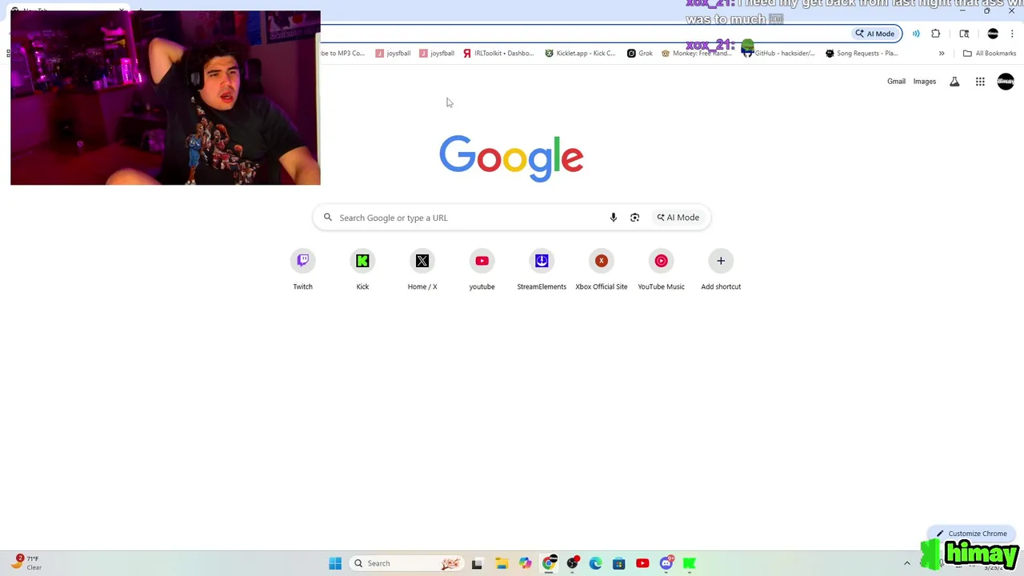Click the media/cast sound-wave toolbar icon
Viewport: 1024px width, 576px height.
tap(916, 34)
